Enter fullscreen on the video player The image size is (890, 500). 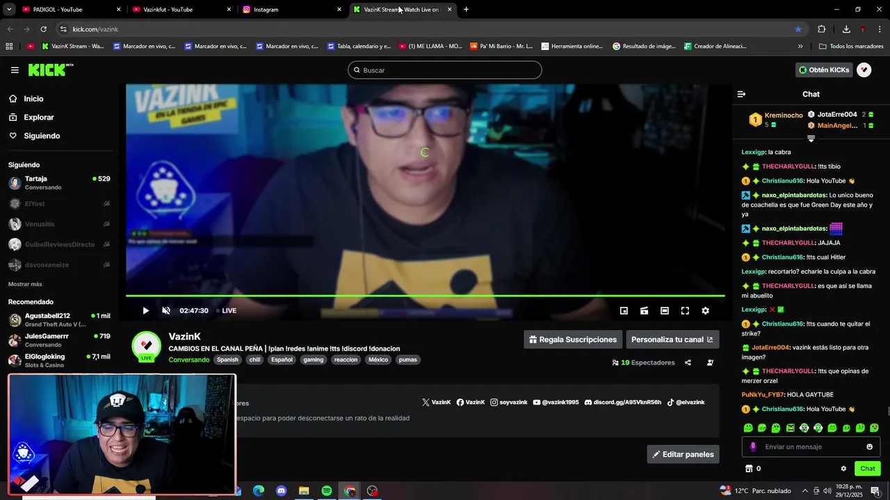pos(685,310)
